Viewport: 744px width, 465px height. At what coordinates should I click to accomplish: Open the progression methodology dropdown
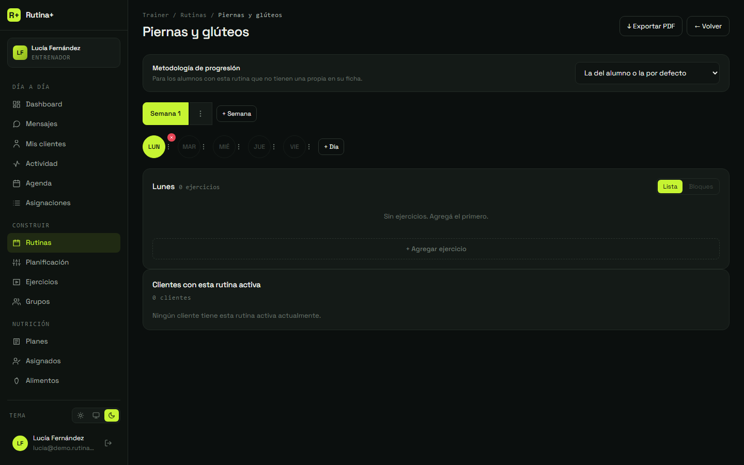pos(647,73)
